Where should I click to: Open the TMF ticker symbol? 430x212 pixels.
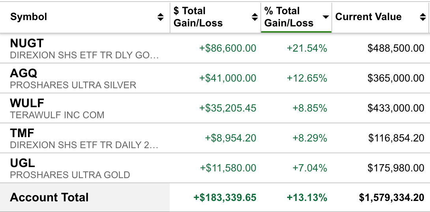(x=22, y=133)
